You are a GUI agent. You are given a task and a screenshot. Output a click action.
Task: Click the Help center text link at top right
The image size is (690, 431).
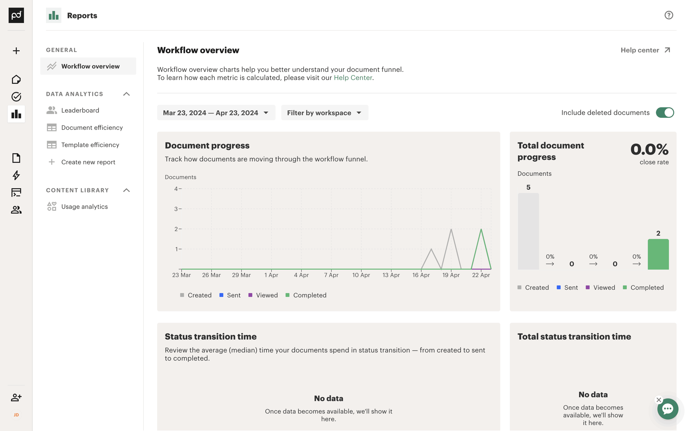pyautogui.click(x=640, y=50)
